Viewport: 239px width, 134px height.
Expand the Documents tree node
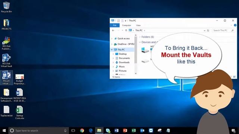113,58
